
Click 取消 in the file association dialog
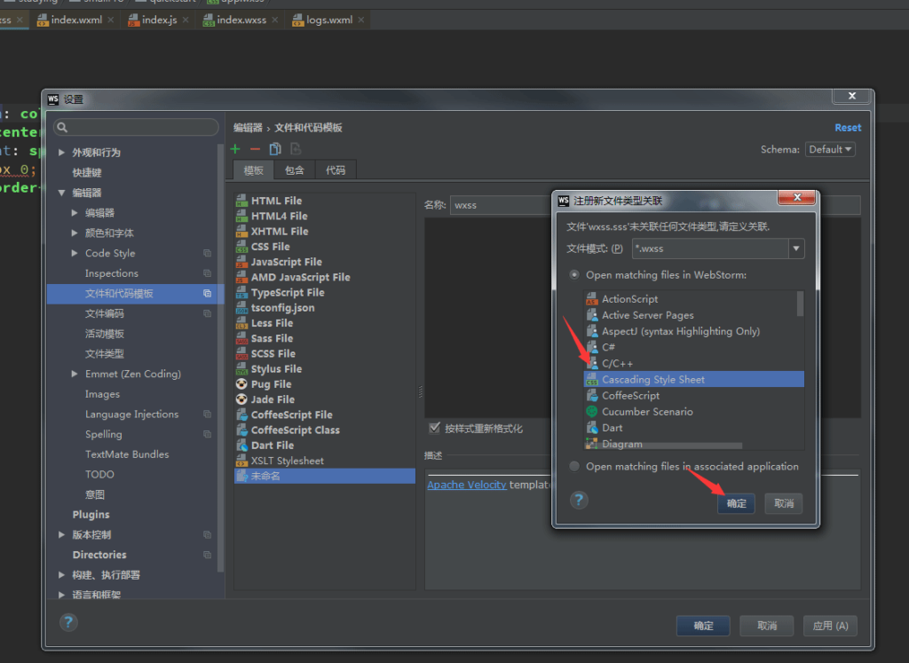(x=784, y=503)
